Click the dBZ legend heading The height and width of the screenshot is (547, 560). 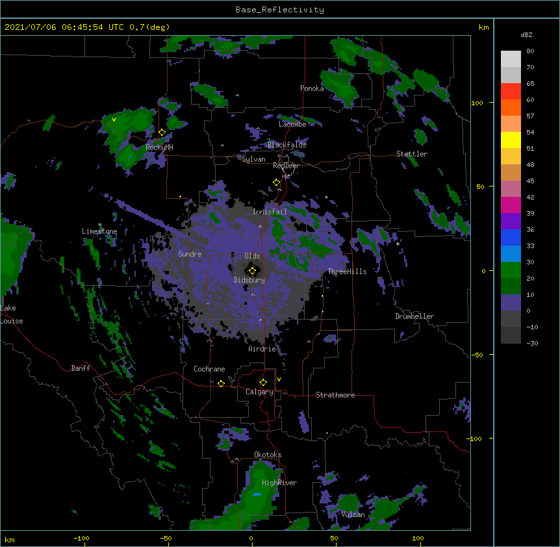coord(526,35)
